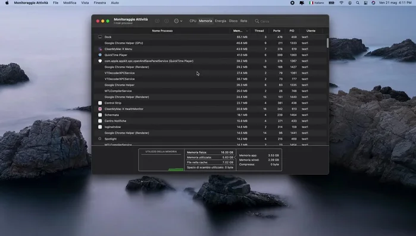Sort by Utente column header
Image resolution: width=416 pixels, height=236 pixels.
point(311,31)
